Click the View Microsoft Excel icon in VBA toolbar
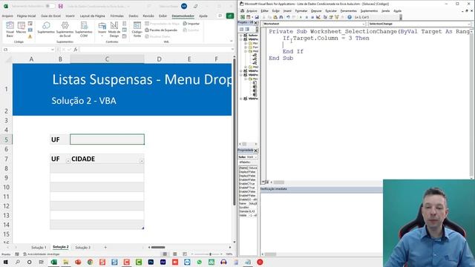Image resolution: width=475 pixels, height=267 pixels. tap(243, 17)
